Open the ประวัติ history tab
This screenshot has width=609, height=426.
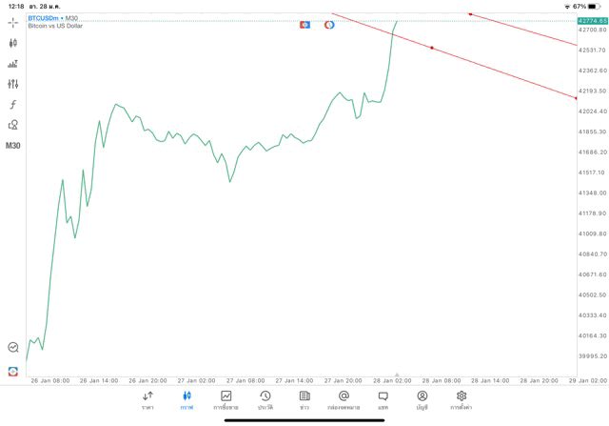[265, 399]
